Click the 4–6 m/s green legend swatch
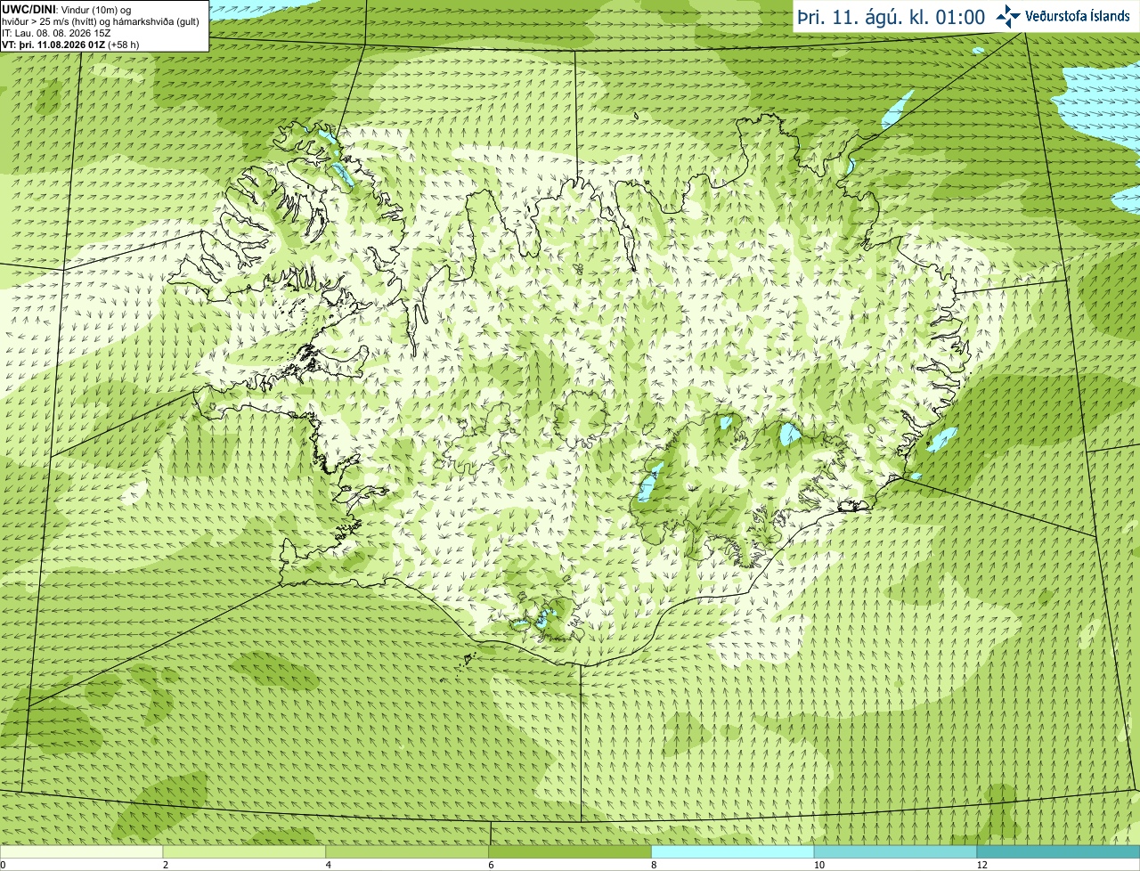1140x871 pixels. pyautogui.click(x=407, y=852)
